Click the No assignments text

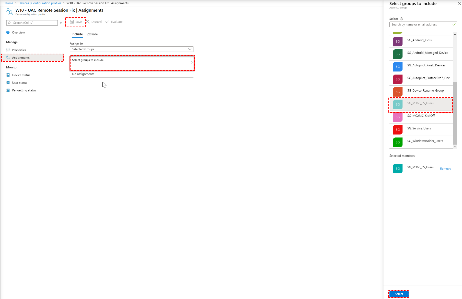83,74
